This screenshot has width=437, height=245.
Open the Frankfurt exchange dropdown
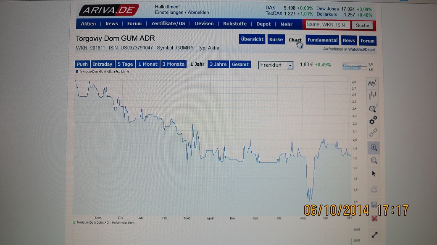276,65
